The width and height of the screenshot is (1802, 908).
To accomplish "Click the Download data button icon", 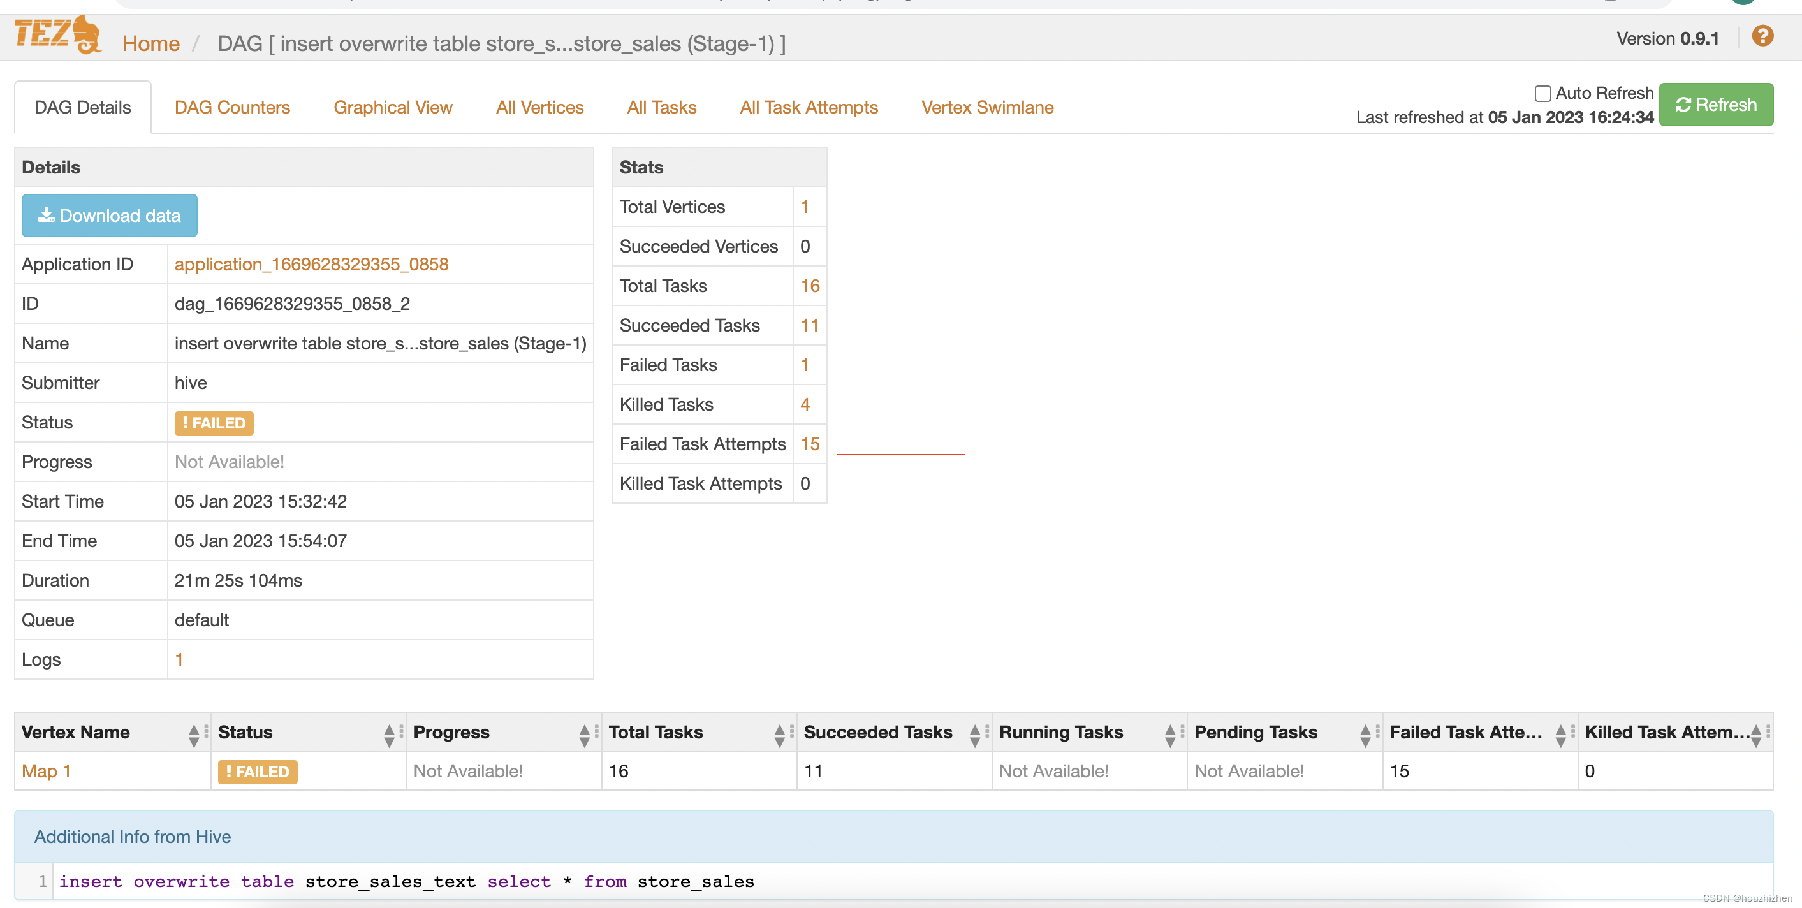I will 45,214.
